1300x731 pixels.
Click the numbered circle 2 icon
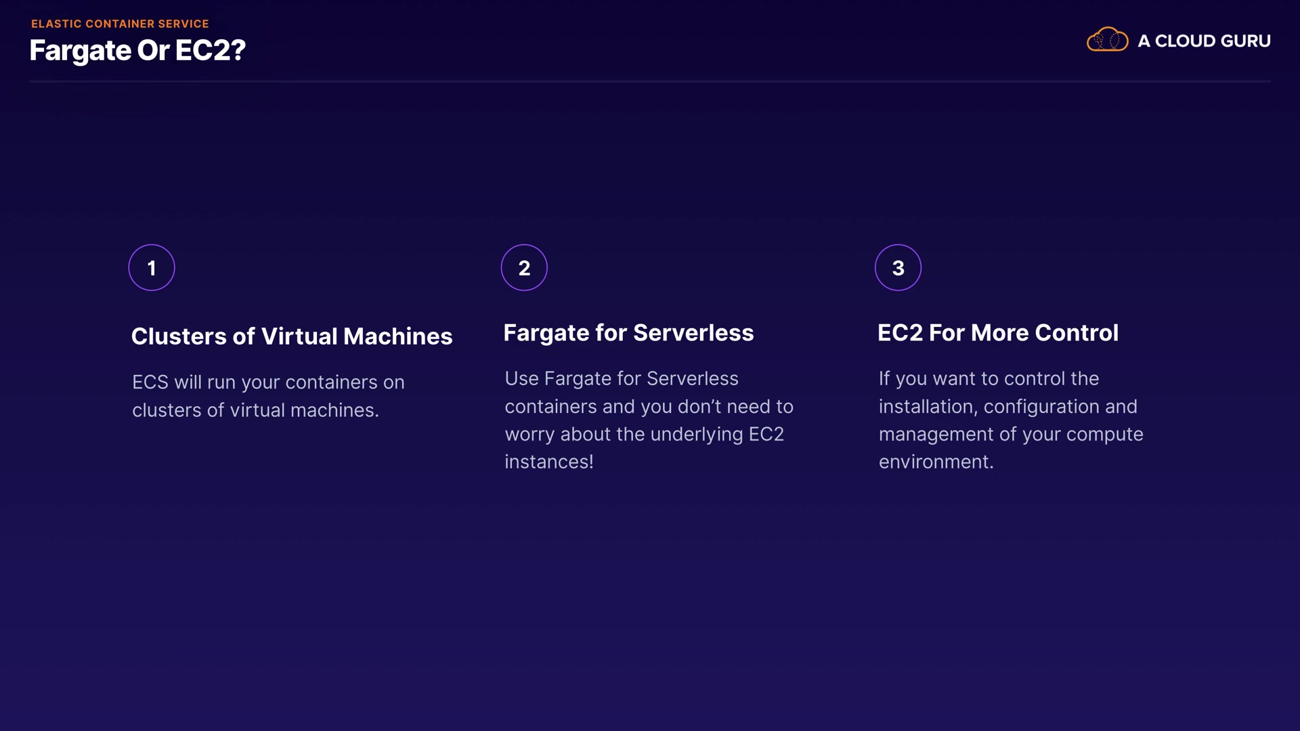coord(524,267)
